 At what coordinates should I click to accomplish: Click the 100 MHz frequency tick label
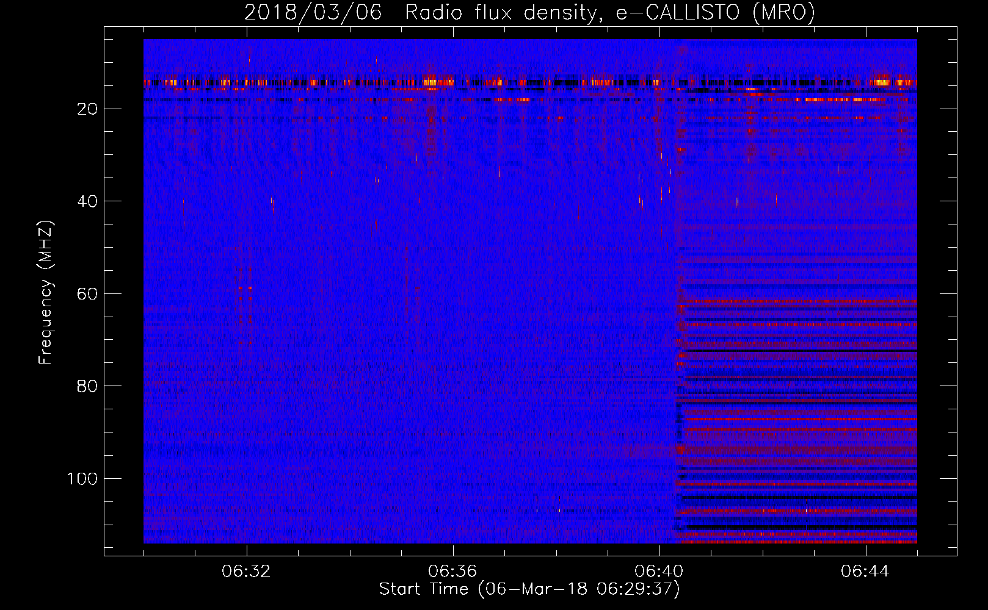point(83,479)
